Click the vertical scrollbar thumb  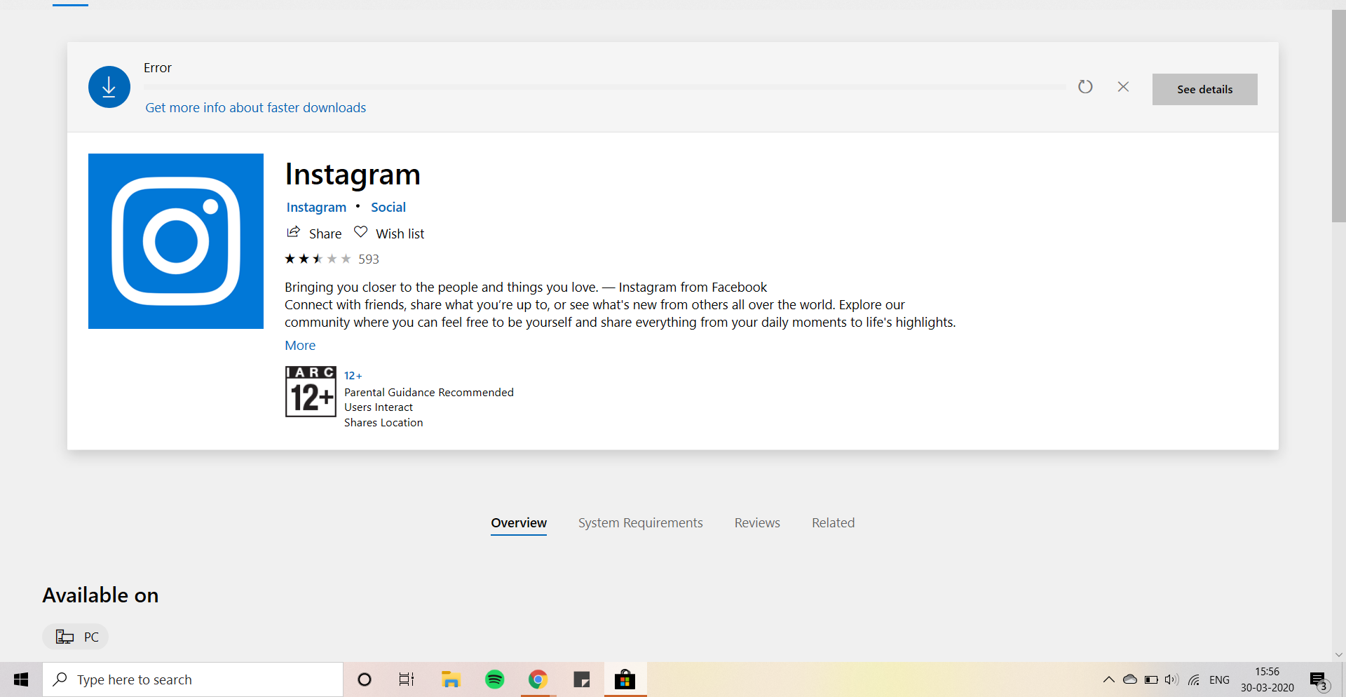tap(1339, 116)
